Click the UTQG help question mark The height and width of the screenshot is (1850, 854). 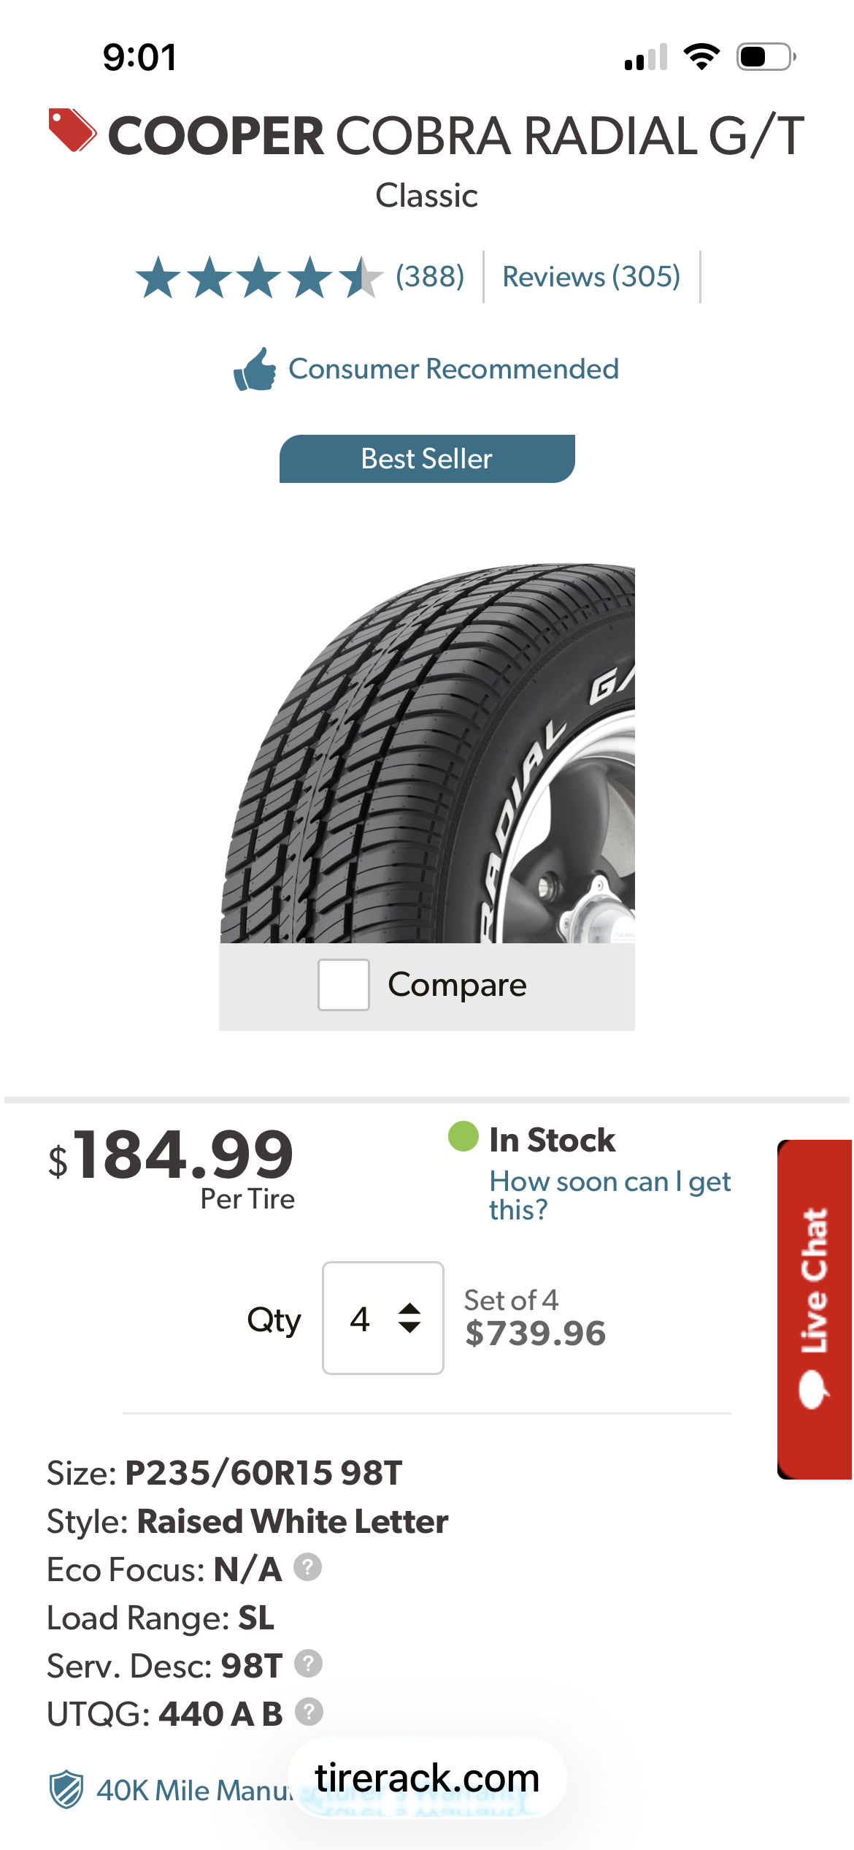(x=309, y=1712)
